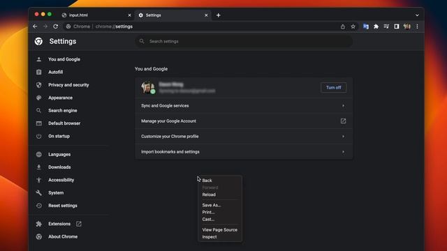Expand the Sync and Google services chevron
Screen dimensions: 447x251
pos(343,105)
